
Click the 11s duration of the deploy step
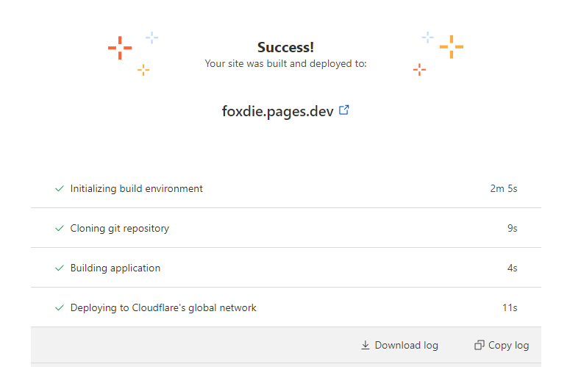510,308
